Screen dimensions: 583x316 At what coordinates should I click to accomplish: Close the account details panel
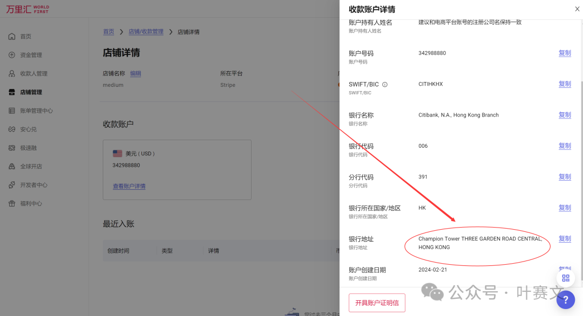(577, 9)
